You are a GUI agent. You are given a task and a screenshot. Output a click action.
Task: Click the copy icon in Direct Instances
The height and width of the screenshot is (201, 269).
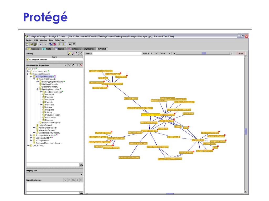(73, 180)
